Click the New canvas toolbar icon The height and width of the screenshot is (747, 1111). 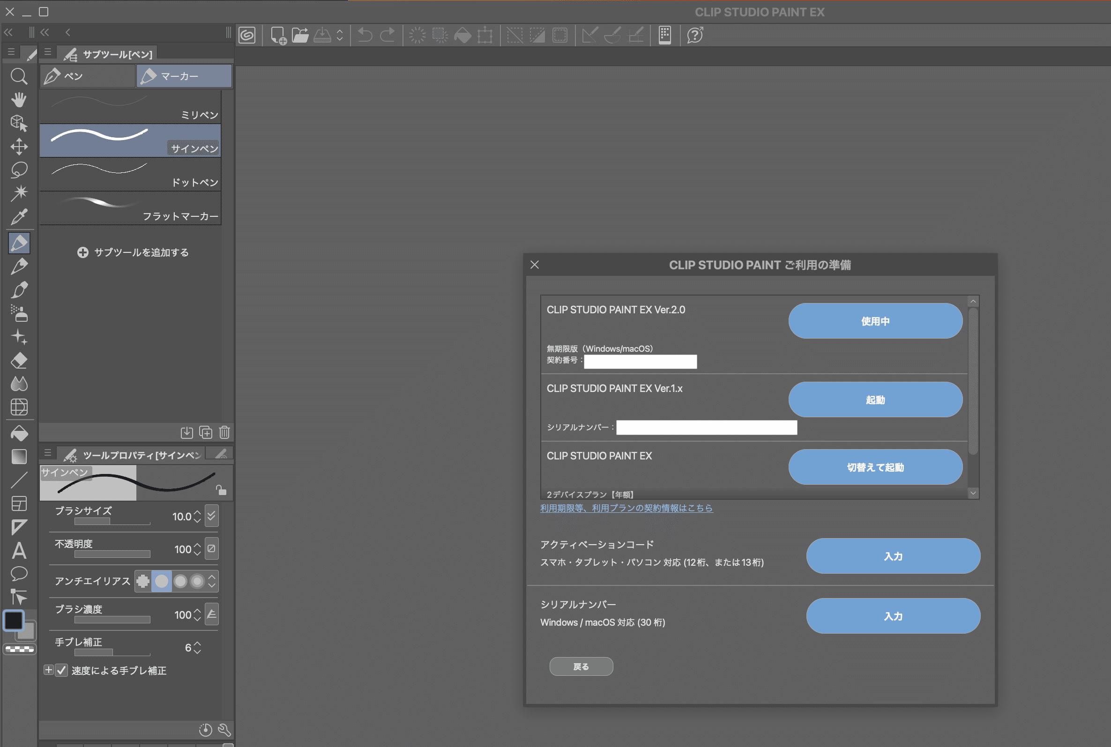(x=278, y=35)
